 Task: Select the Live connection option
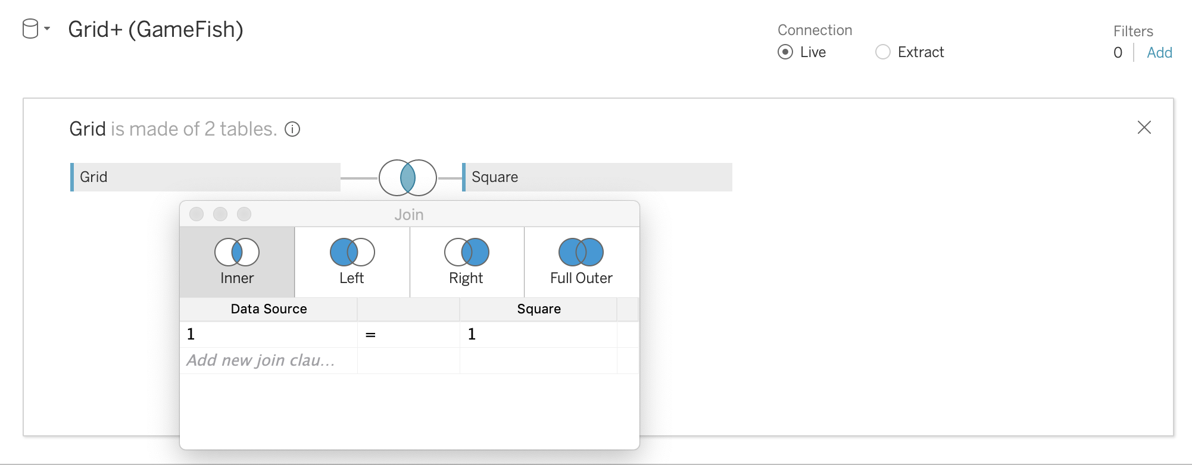785,52
